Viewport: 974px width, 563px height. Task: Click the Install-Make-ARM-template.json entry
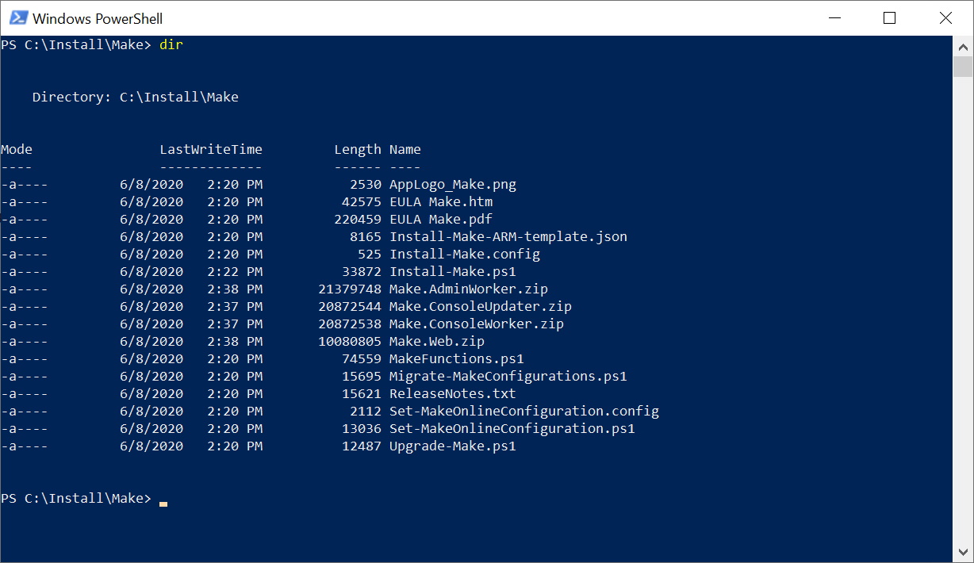(508, 236)
